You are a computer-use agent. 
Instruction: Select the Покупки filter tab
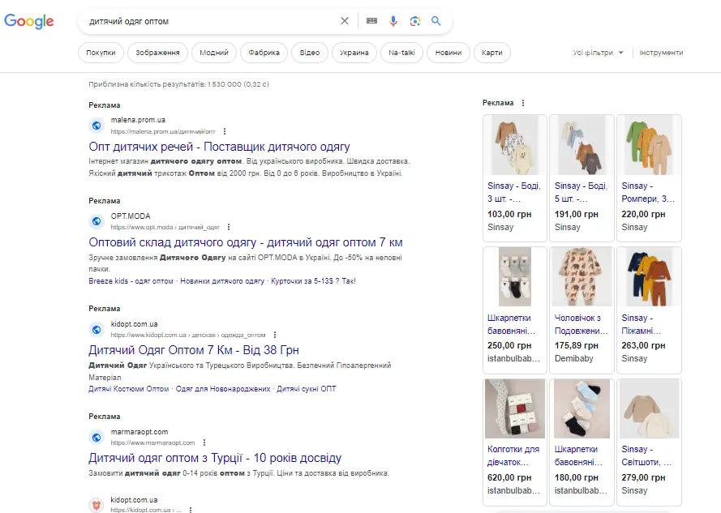(101, 53)
